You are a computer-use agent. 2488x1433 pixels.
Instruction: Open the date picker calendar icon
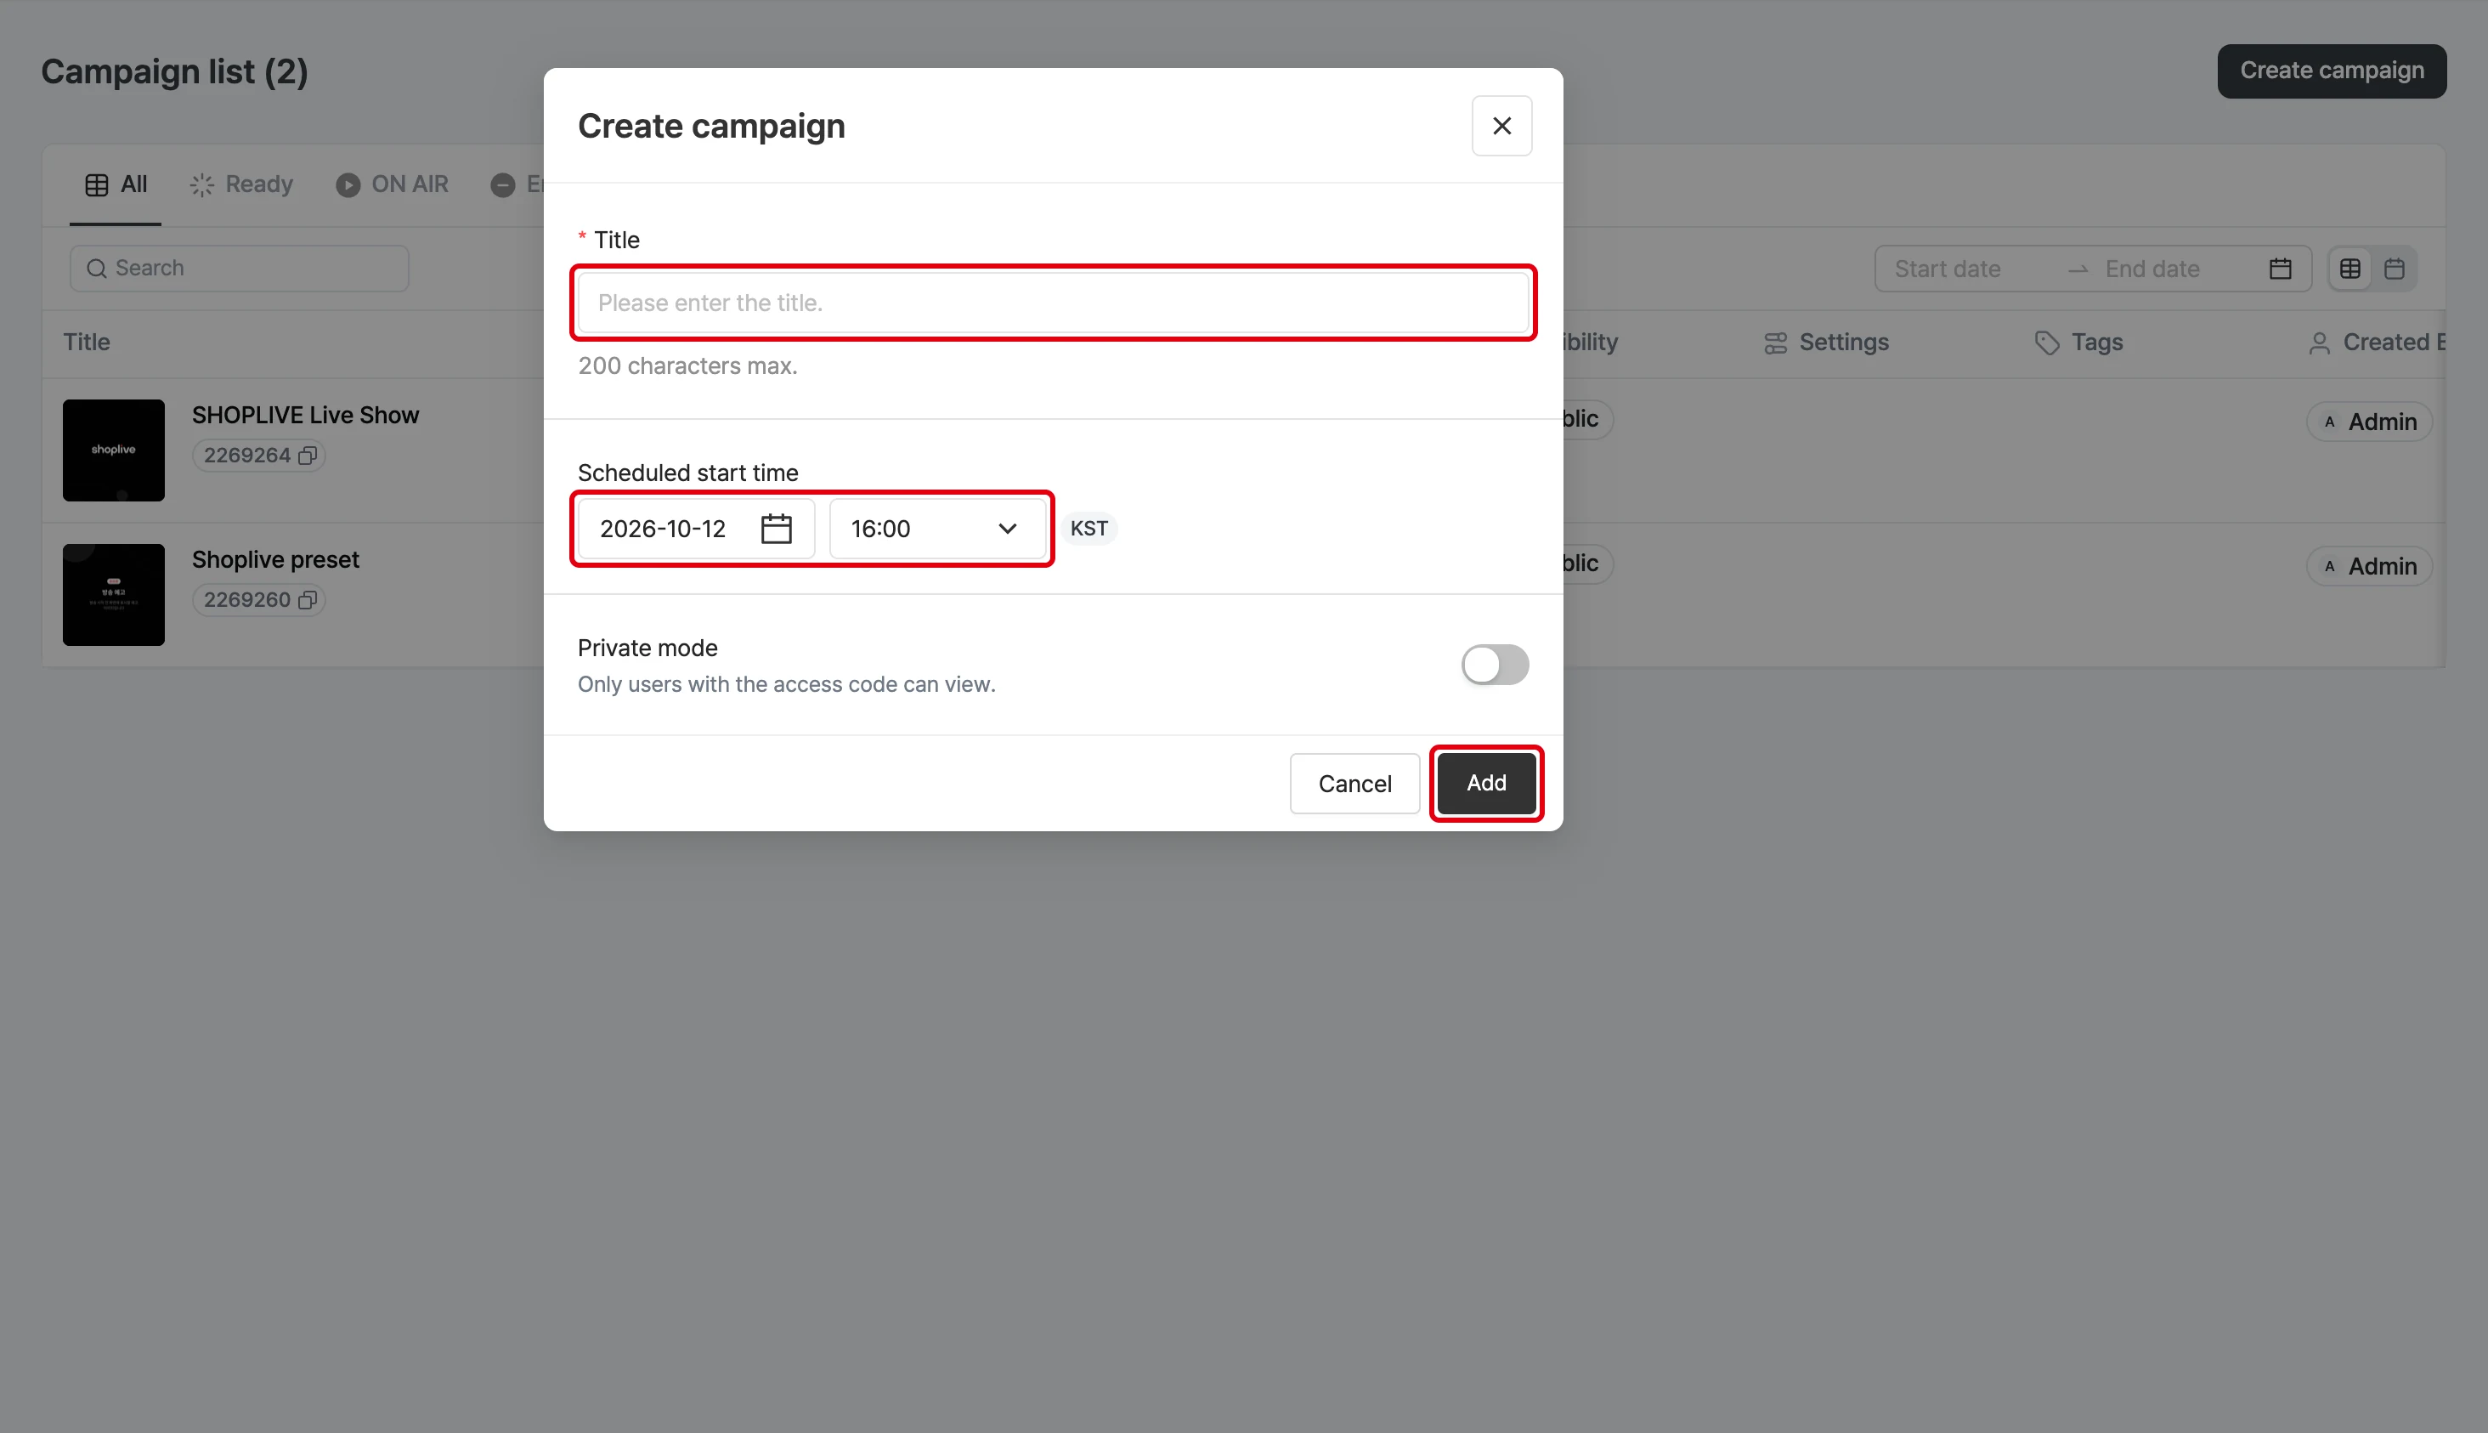(x=776, y=529)
